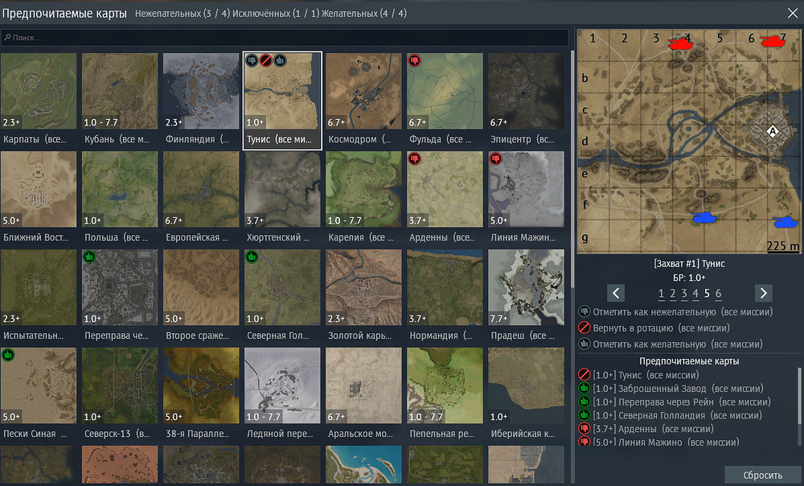The height and width of the screenshot is (486, 804).
Task: Mark Тунис as desirable for all missions
Action: [671, 344]
